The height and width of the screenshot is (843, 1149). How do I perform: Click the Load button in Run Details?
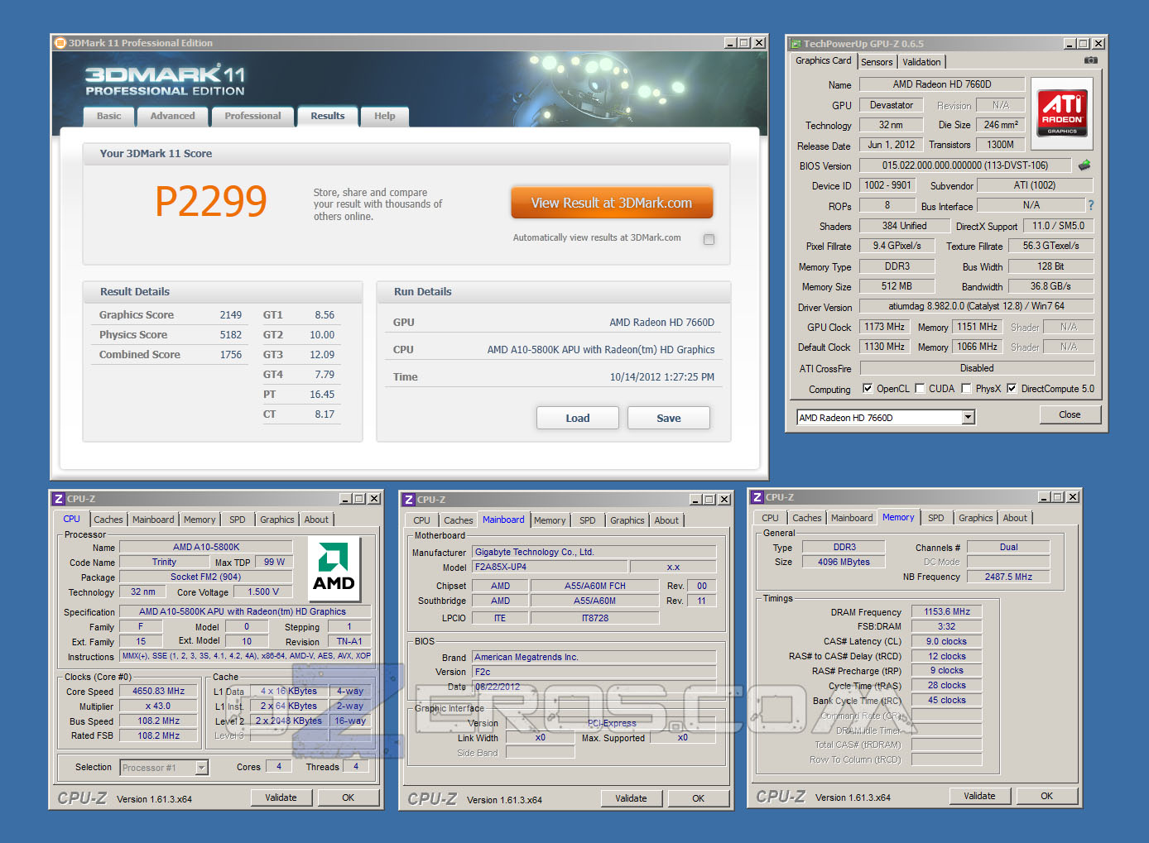tap(578, 418)
